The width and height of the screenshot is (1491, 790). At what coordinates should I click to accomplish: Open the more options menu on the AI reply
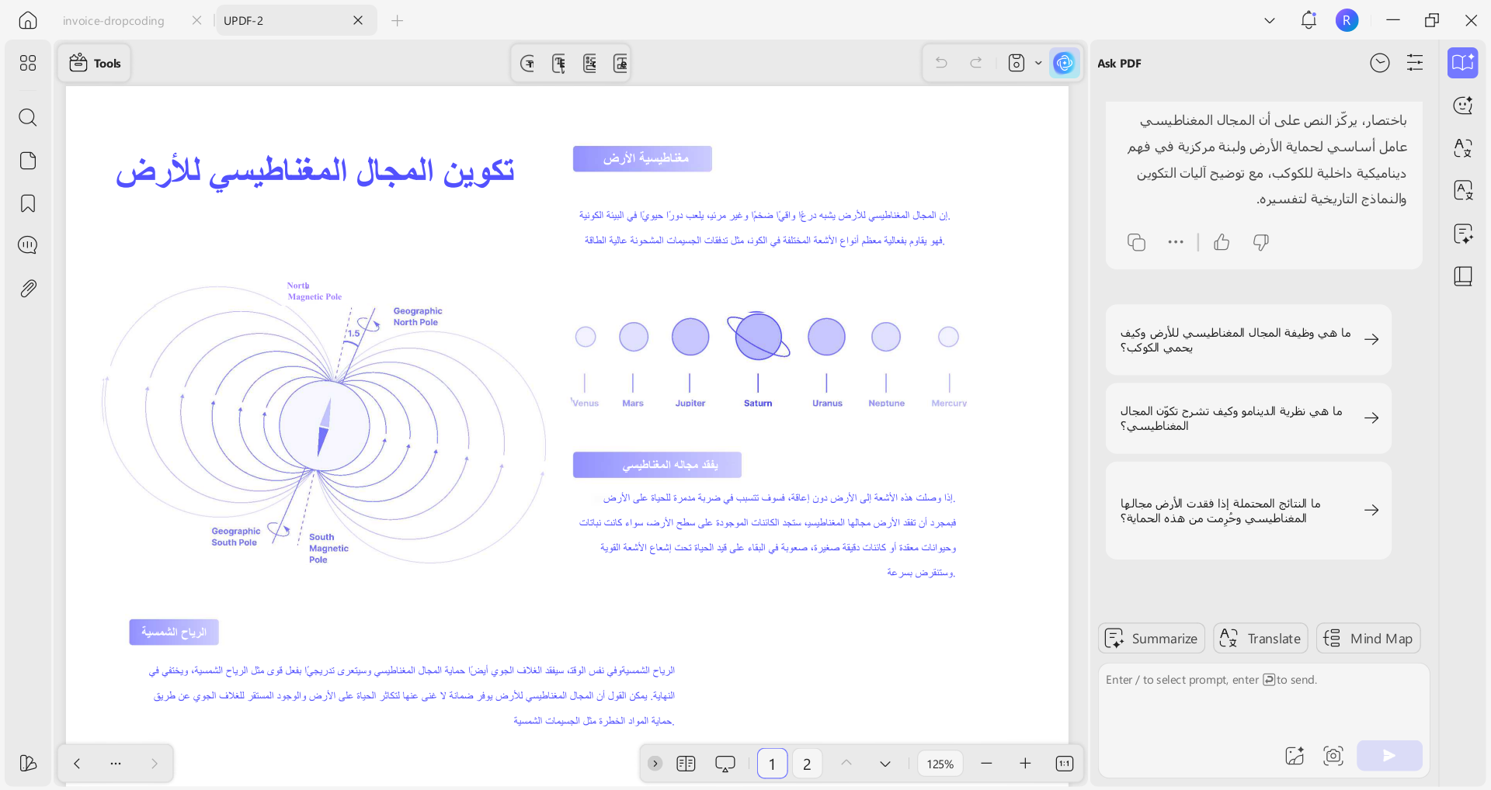coord(1174,242)
